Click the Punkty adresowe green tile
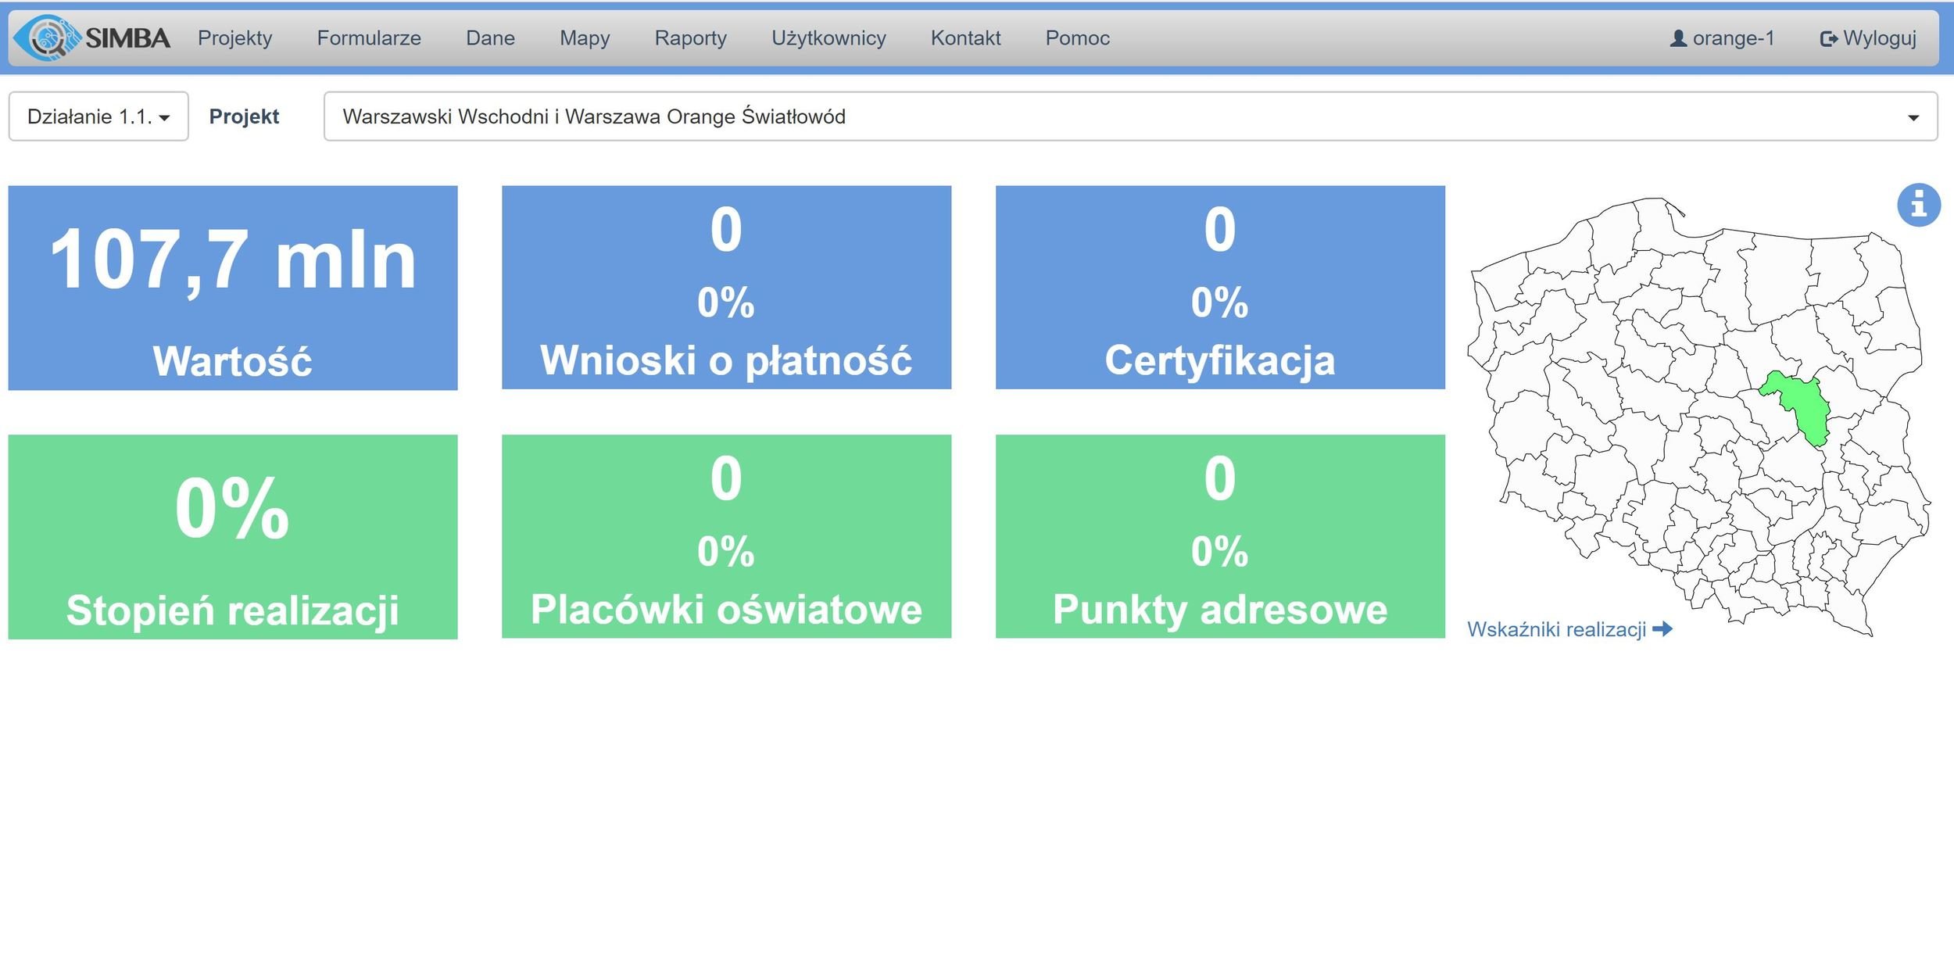 click(1219, 536)
